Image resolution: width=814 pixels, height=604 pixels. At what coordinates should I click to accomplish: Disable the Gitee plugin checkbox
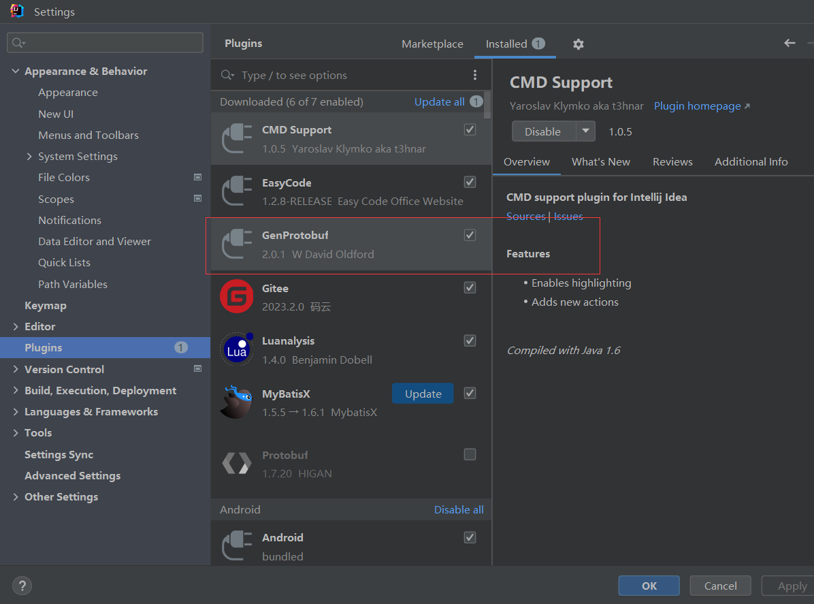pyautogui.click(x=470, y=288)
